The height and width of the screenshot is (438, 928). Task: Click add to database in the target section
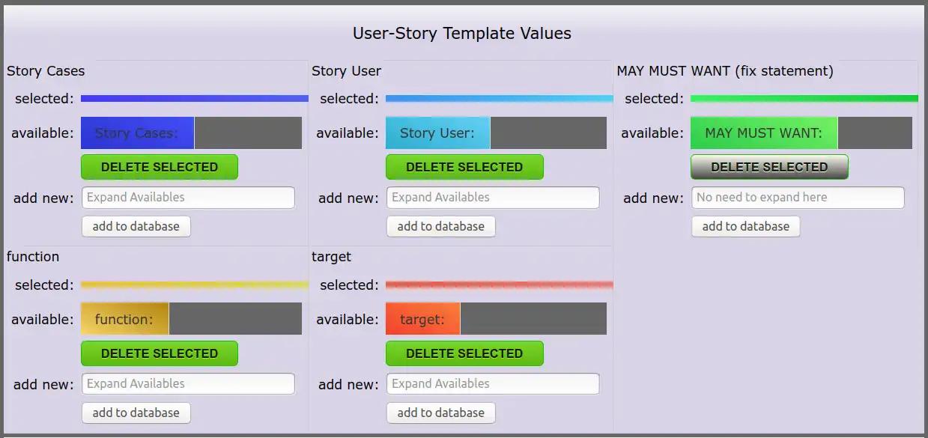440,413
